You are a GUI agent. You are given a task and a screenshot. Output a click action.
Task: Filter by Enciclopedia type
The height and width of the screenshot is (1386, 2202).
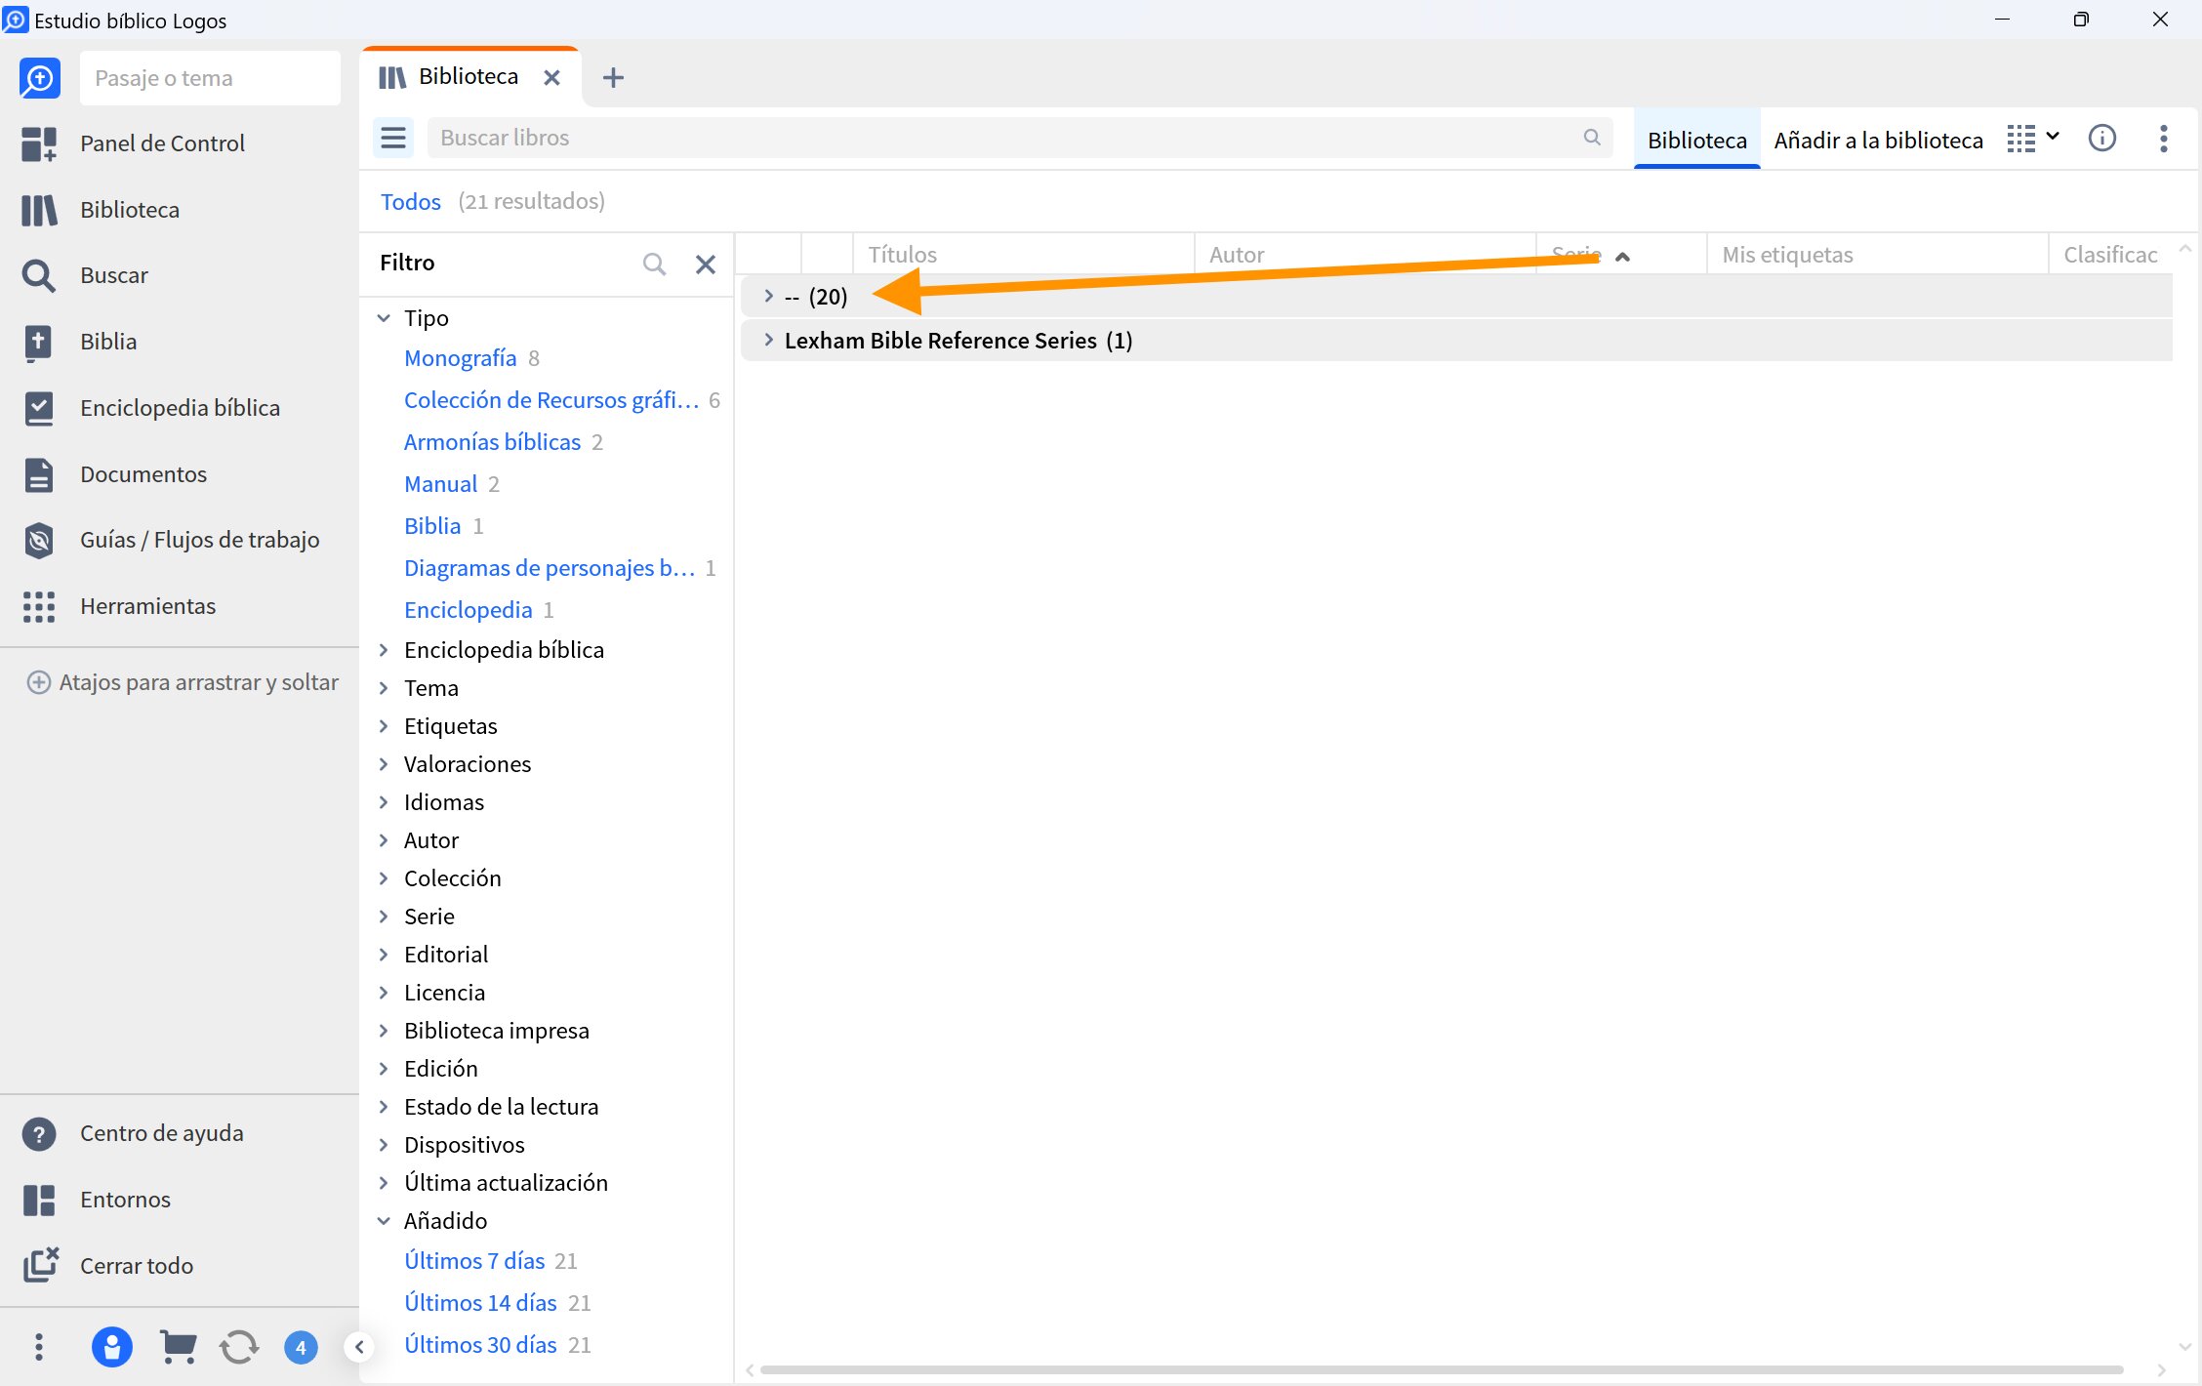[x=468, y=610]
